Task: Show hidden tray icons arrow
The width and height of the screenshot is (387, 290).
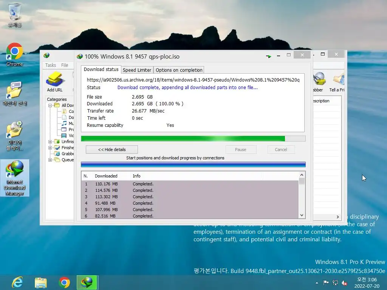Action: 317,283
